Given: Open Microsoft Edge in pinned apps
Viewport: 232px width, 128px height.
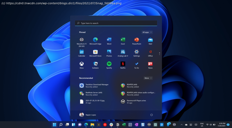Looking at the screenshot, I should [95, 40].
